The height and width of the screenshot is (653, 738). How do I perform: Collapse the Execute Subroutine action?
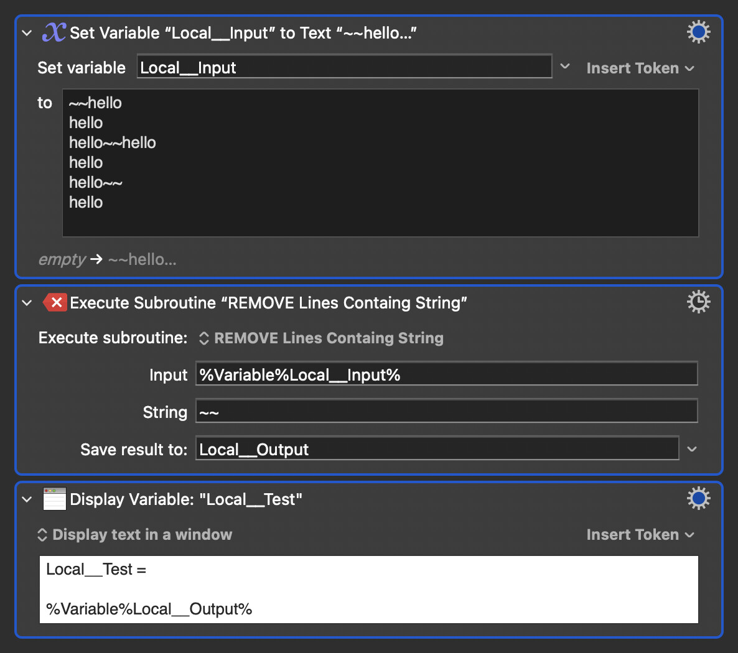tap(27, 303)
